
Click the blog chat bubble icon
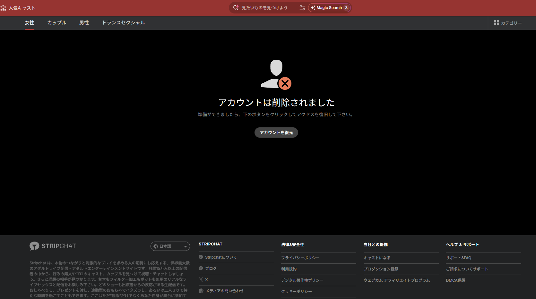pos(201,268)
